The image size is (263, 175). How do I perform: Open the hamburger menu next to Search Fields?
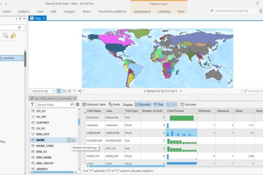point(77,105)
